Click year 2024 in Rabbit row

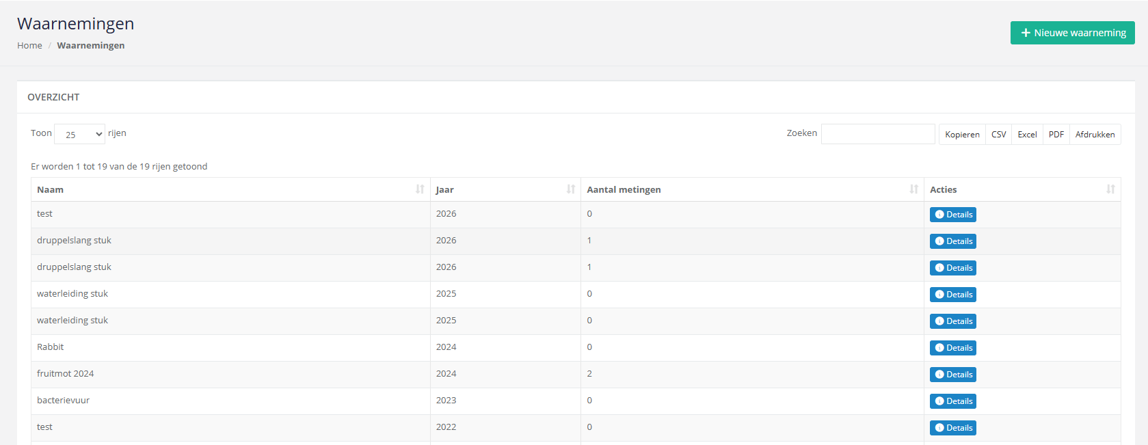point(446,347)
